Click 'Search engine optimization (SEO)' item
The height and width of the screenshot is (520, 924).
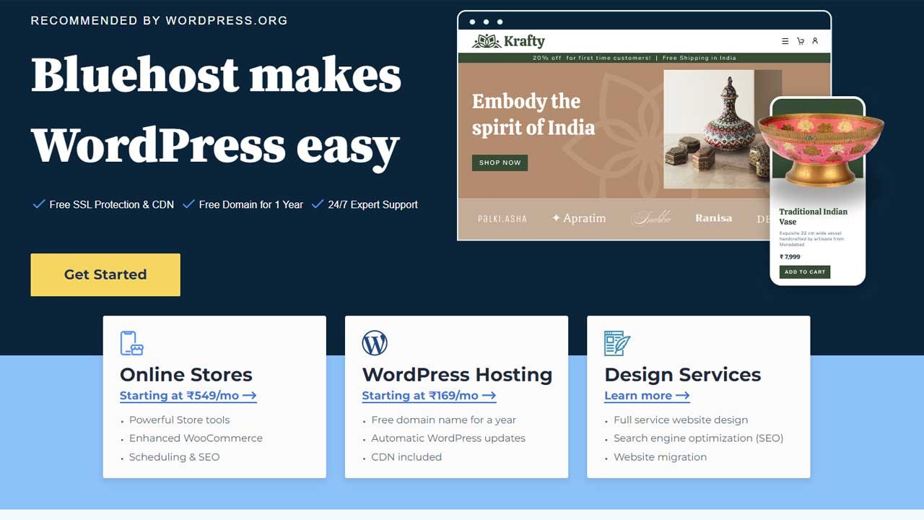(x=698, y=438)
